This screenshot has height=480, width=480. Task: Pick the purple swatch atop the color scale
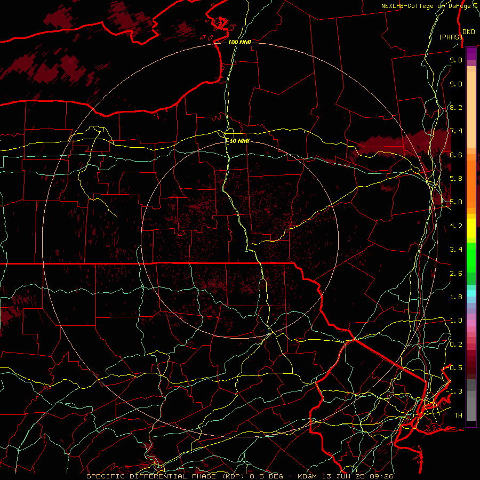[x=471, y=53]
